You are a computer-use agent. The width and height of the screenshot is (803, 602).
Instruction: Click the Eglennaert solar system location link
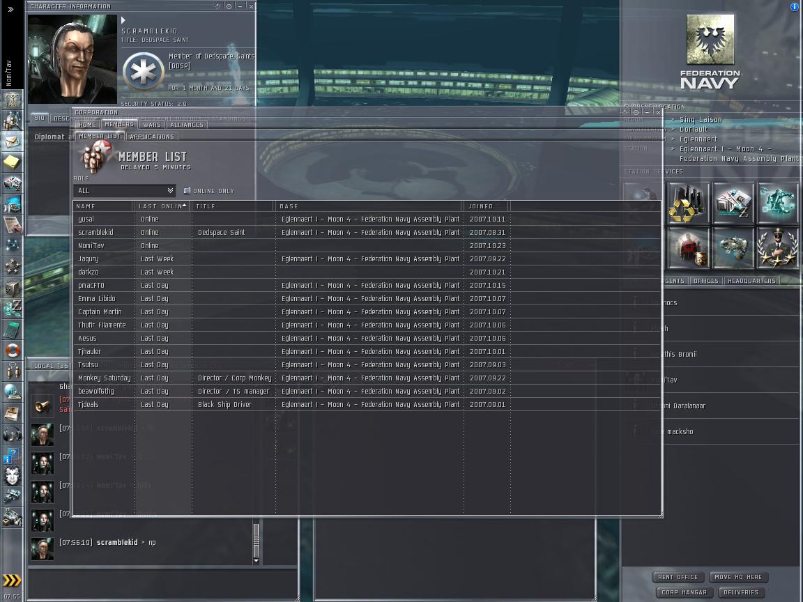[698, 139]
